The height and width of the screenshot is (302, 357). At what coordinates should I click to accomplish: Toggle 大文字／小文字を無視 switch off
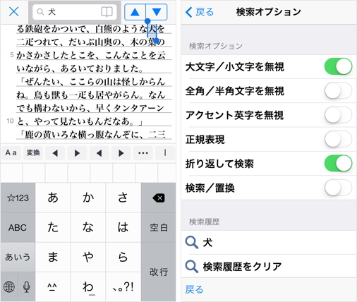338,66
